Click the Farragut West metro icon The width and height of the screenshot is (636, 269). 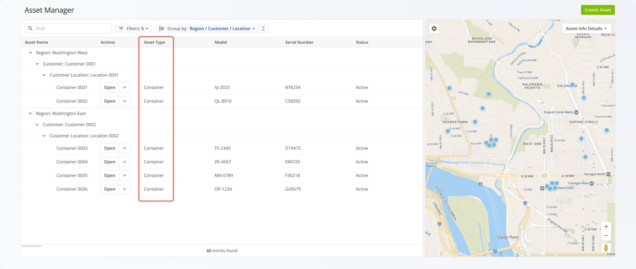pos(592,183)
